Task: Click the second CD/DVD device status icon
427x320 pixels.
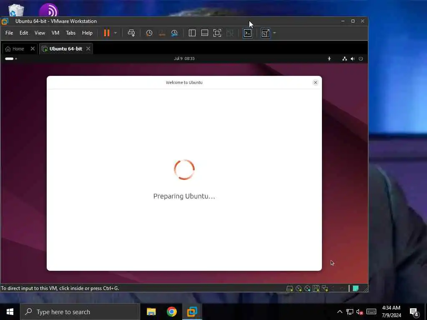Action: coord(307,288)
